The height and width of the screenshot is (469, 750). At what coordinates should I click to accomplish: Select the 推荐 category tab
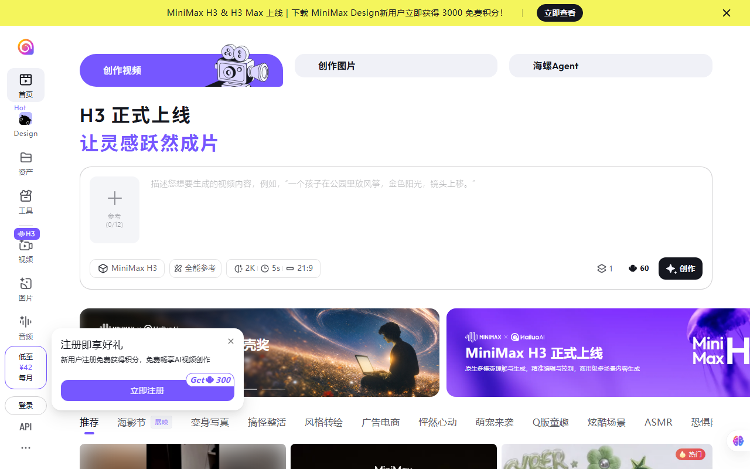(x=89, y=422)
